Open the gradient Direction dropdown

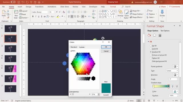[x=176, y=75]
